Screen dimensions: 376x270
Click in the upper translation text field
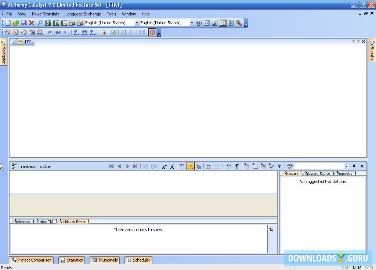tap(144, 182)
